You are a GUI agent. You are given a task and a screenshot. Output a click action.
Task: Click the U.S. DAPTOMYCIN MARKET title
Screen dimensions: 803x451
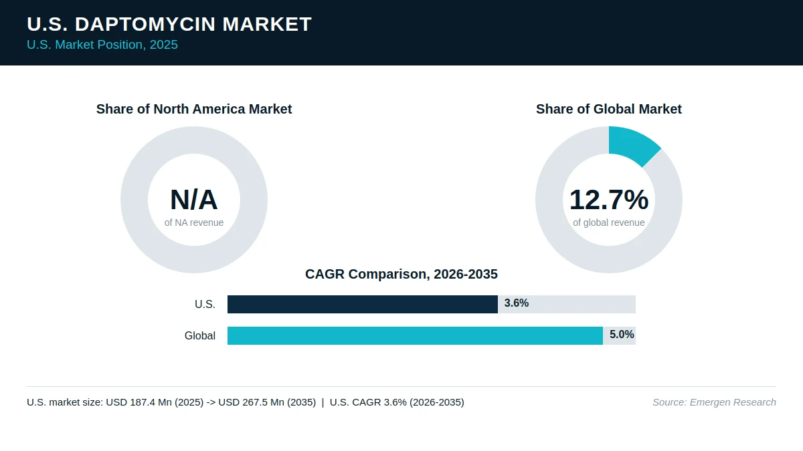pyautogui.click(x=169, y=24)
